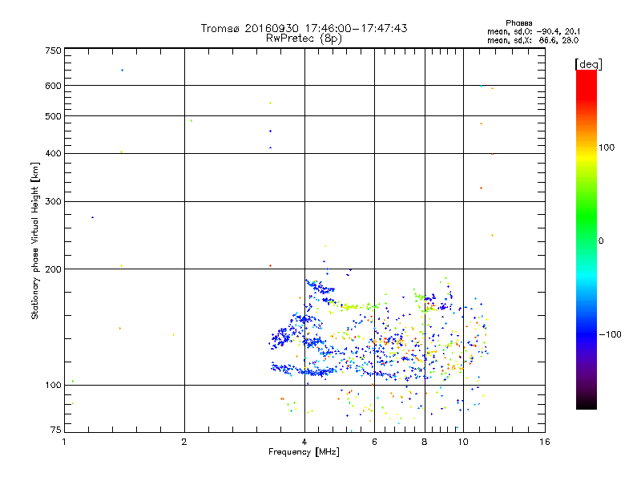Click the y-axis label '100'
The image size is (641, 481).
(x=53, y=386)
